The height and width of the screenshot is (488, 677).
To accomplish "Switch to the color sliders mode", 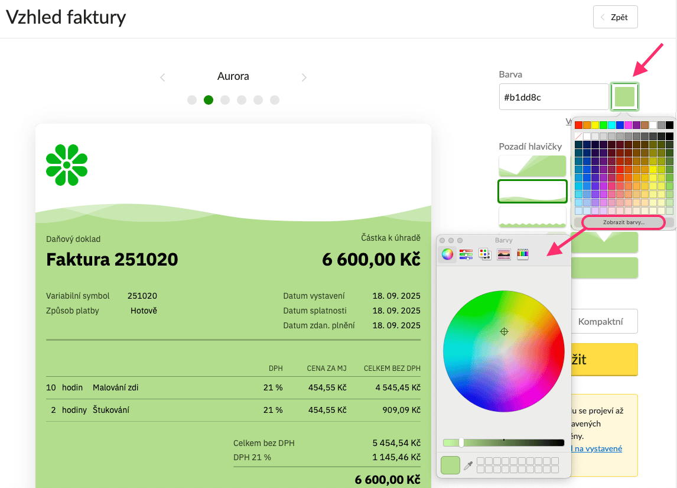I will coord(466,254).
